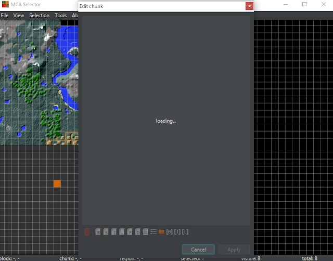Click the 'visible: 8' status text
The image size is (333, 261).
pos(251,258)
